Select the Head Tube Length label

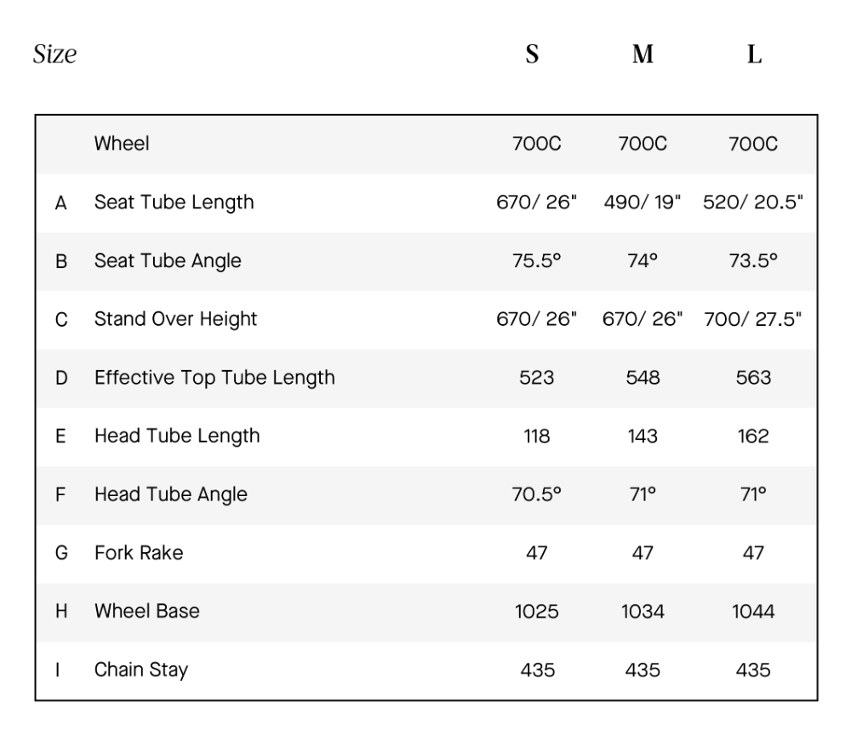click(177, 436)
